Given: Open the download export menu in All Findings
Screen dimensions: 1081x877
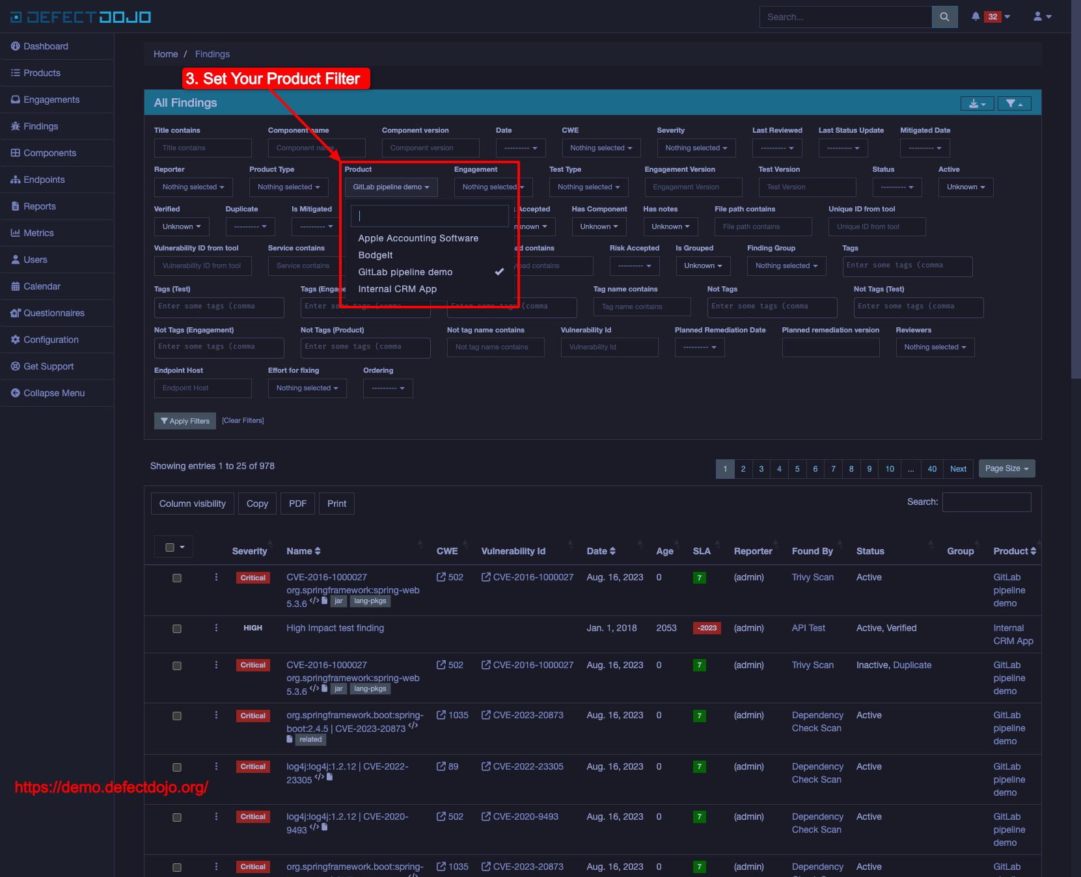Looking at the screenshot, I should coord(978,103).
